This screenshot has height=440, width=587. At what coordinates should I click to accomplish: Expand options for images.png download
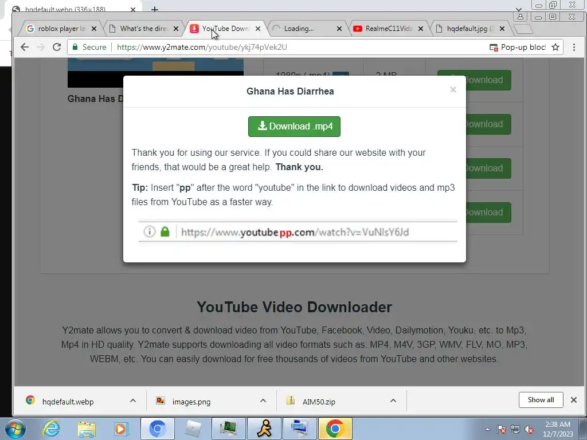263,400
